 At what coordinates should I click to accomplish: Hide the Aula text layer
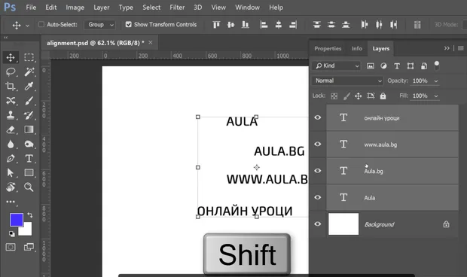tap(318, 197)
